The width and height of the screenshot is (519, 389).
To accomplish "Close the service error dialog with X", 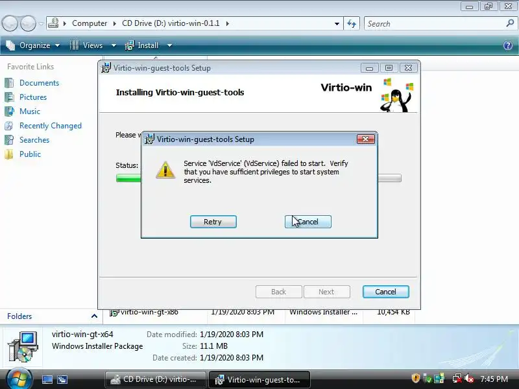I will 366,139.
